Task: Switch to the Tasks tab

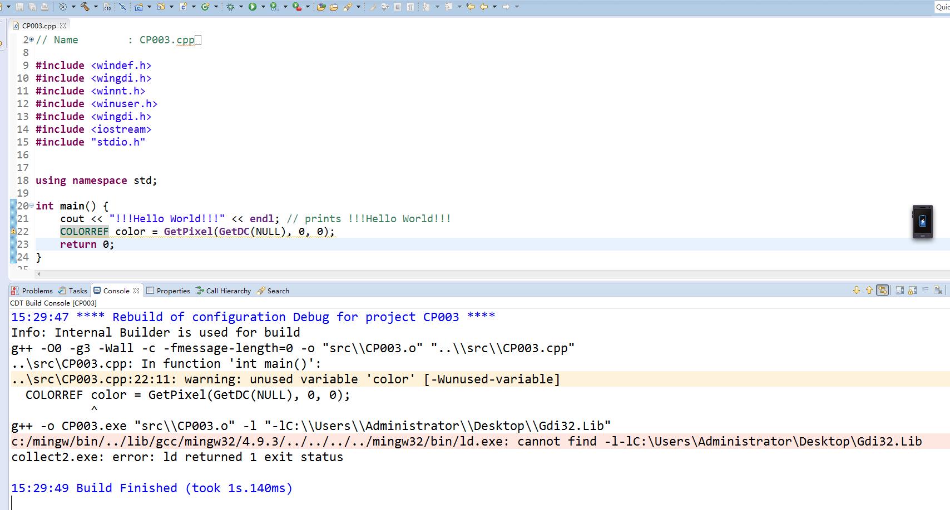Action: (73, 291)
